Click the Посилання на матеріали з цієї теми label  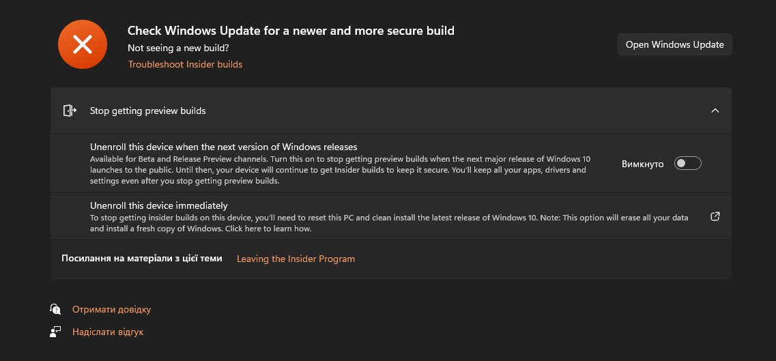pos(141,259)
